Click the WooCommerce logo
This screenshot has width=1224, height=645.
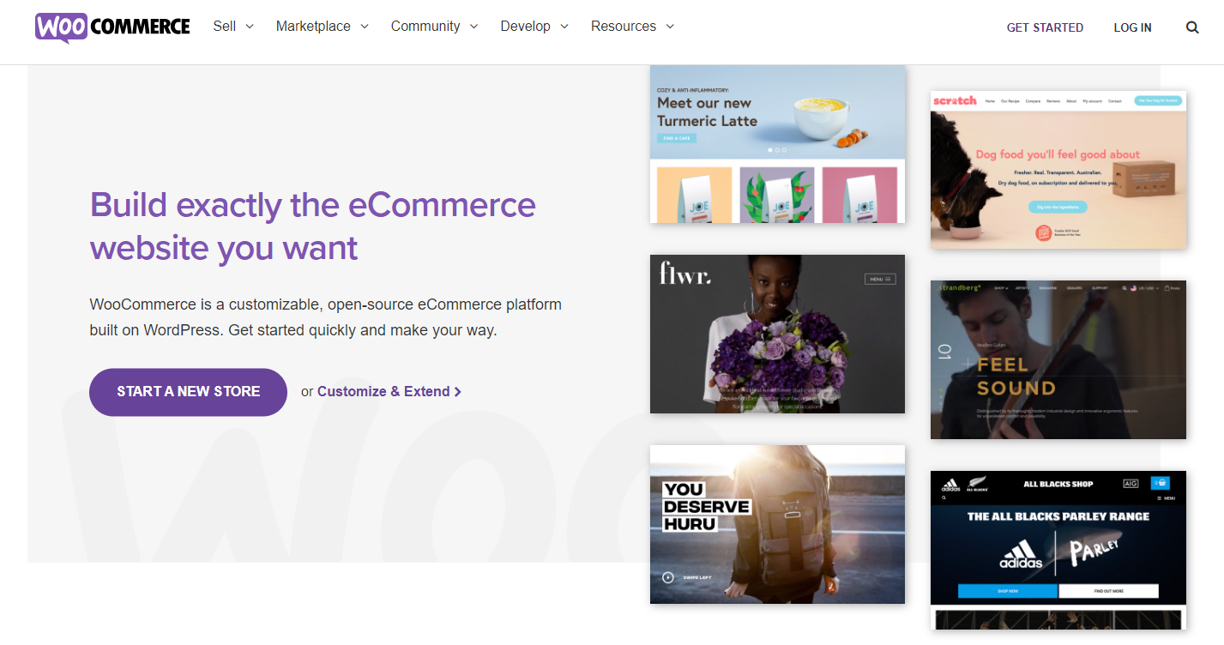click(112, 27)
